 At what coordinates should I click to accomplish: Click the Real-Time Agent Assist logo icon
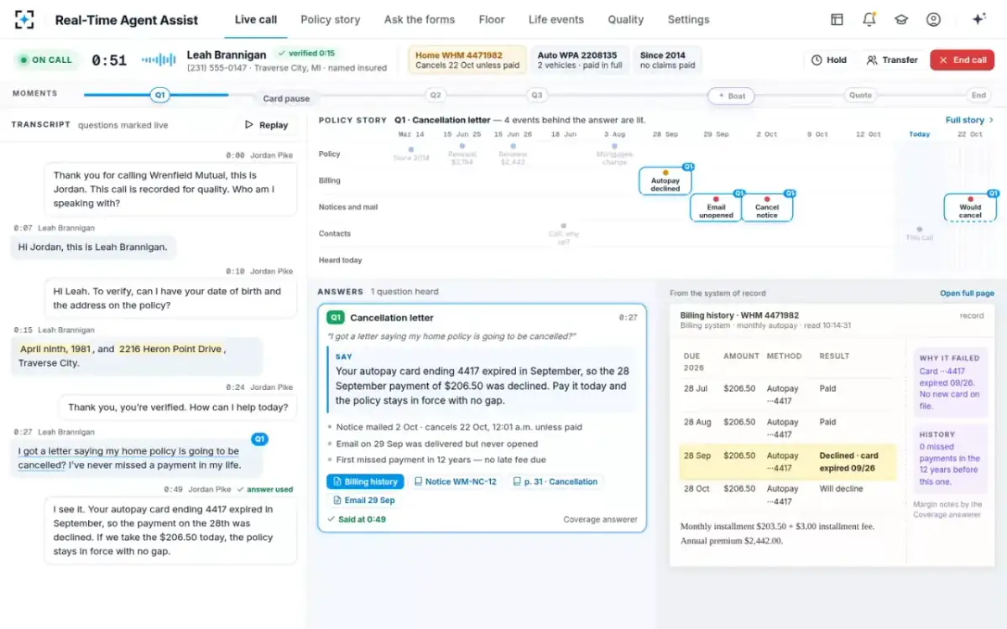[x=25, y=19]
